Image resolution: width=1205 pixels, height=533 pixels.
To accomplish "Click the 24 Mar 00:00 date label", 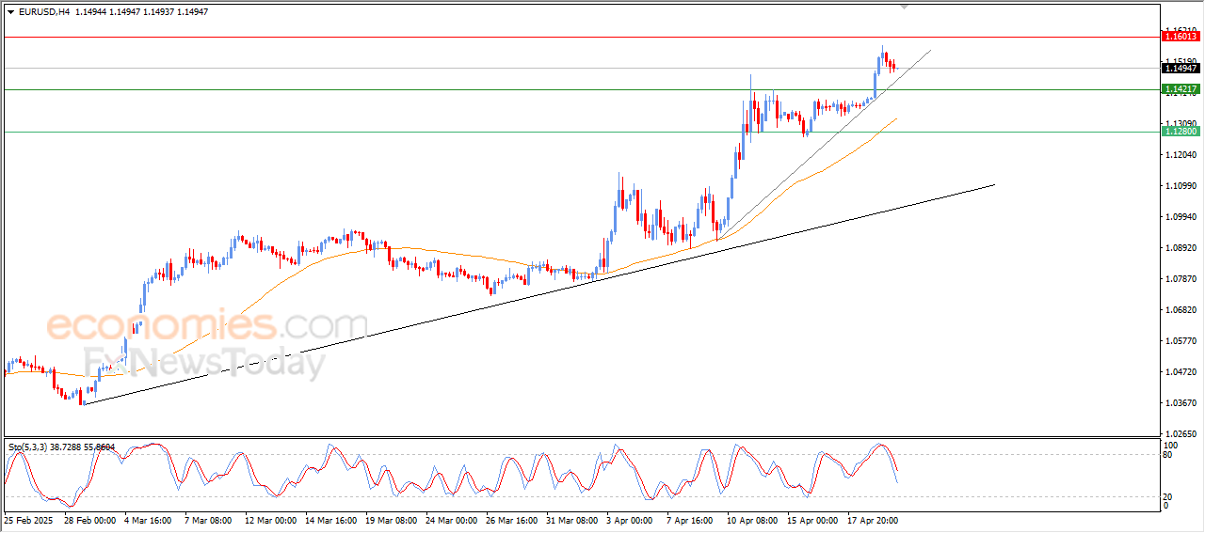I will click(453, 519).
